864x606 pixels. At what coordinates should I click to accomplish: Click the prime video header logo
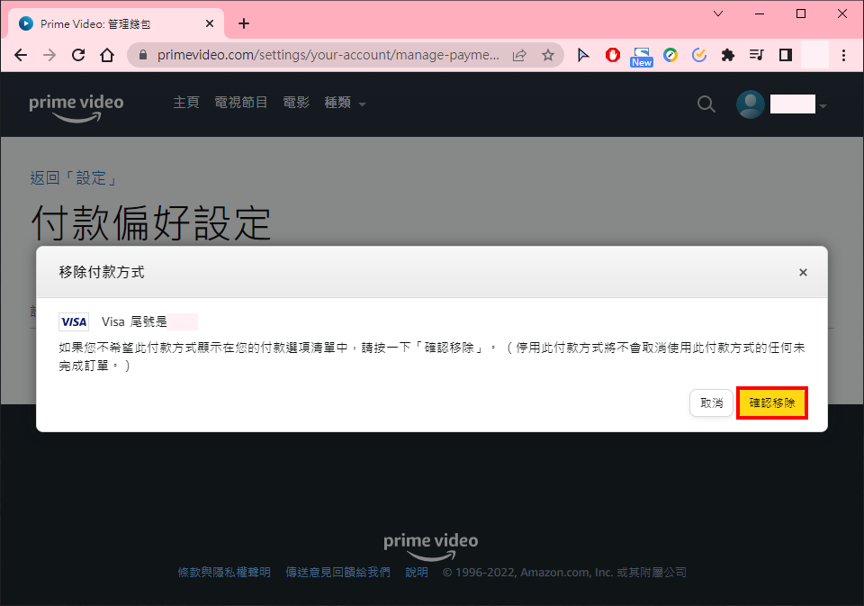[76, 108]
